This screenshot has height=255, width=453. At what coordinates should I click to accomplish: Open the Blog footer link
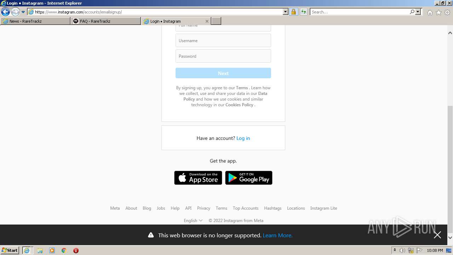[x=147, y=208]
